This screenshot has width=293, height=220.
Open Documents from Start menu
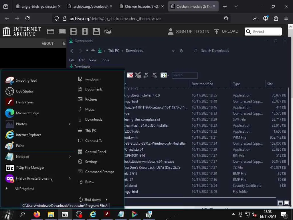[x=90, y=89]
